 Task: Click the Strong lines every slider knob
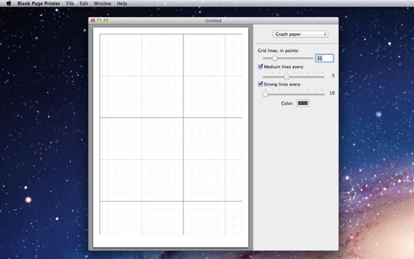tap(265, 94)
